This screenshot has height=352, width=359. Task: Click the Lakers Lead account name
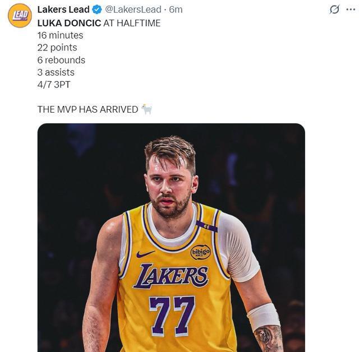[63, 10]
